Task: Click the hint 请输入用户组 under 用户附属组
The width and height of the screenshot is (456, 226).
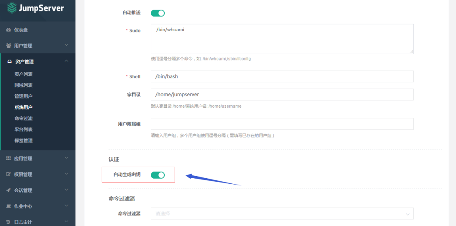Action: (x=212, y=136)
